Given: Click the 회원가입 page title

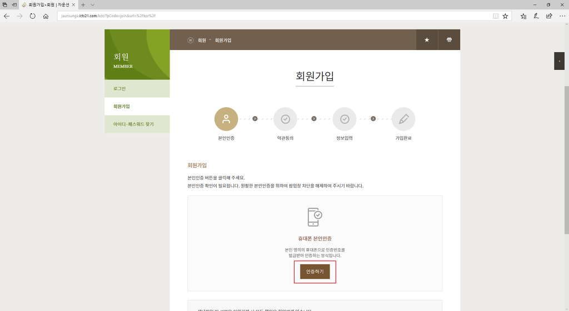Looking at the screenshot, I should [x=315, y=76].
